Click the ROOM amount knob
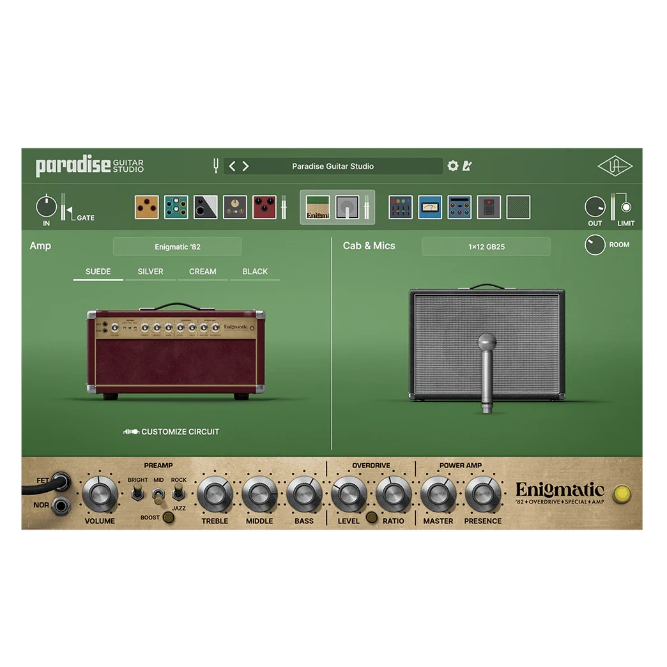667x667 pixels. pos(595,245)
